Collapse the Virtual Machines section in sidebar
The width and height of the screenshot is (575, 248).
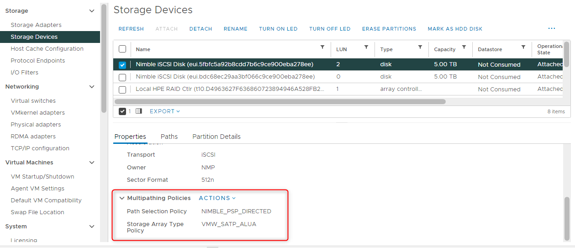(x=92, y=162)
